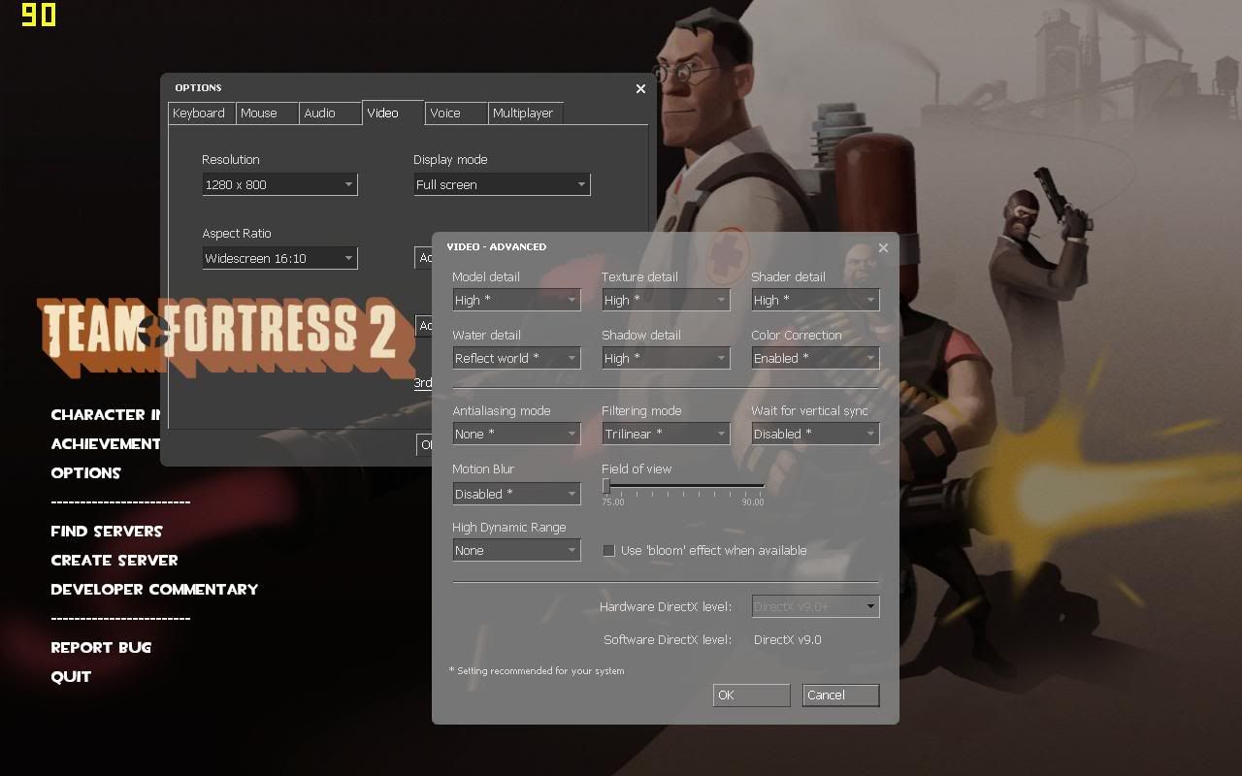Open the Aspect Ratio dropdown
Image resolution: width=1242 pixels, height=776 pixels.
pos(279,258)
